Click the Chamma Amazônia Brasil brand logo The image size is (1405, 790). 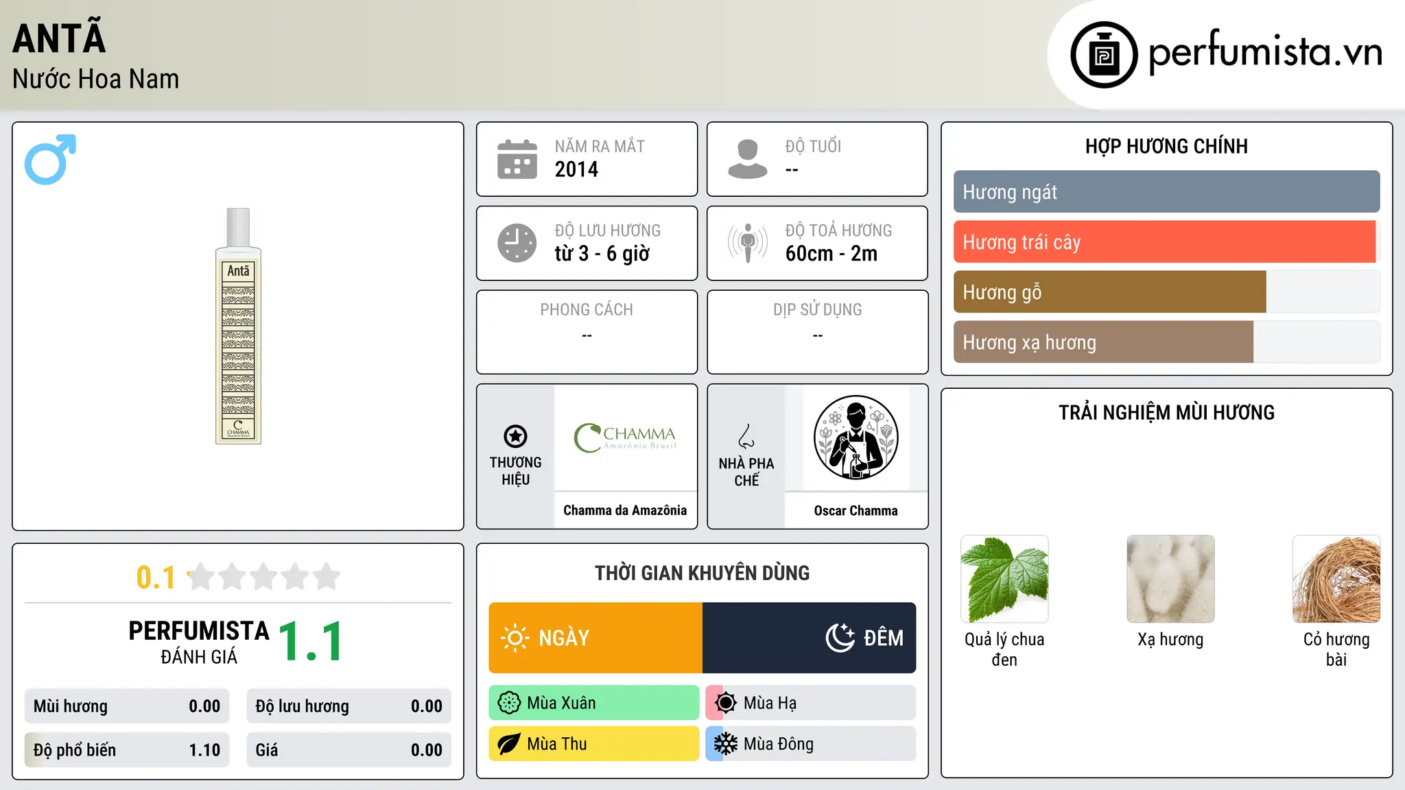pos(625,438)
